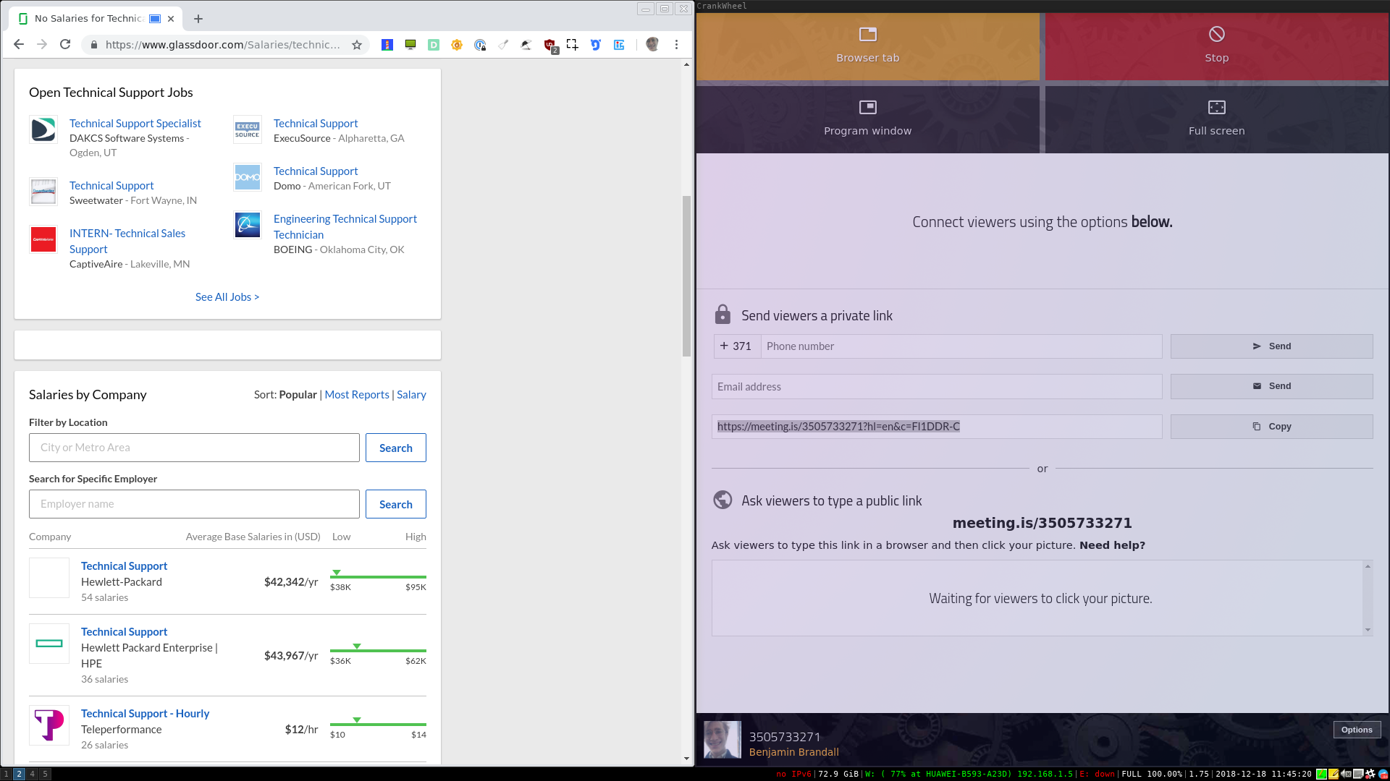Screen dimensions: 1390x781
Task: Click the scroll-down arrow of Glassdoor page
Action: click(686, 759)
